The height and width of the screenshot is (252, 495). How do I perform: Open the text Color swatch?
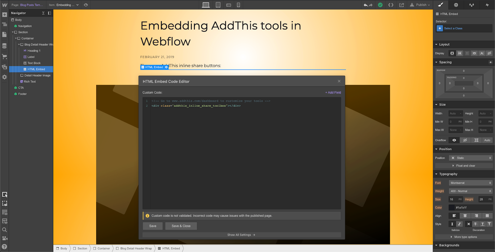452,208
